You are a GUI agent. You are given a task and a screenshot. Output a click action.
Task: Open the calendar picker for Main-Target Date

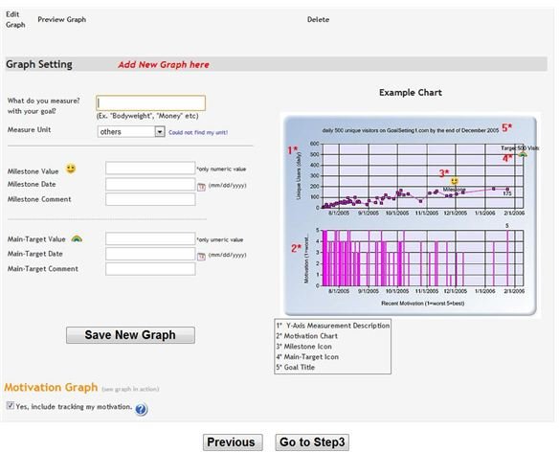pos(201,256)
